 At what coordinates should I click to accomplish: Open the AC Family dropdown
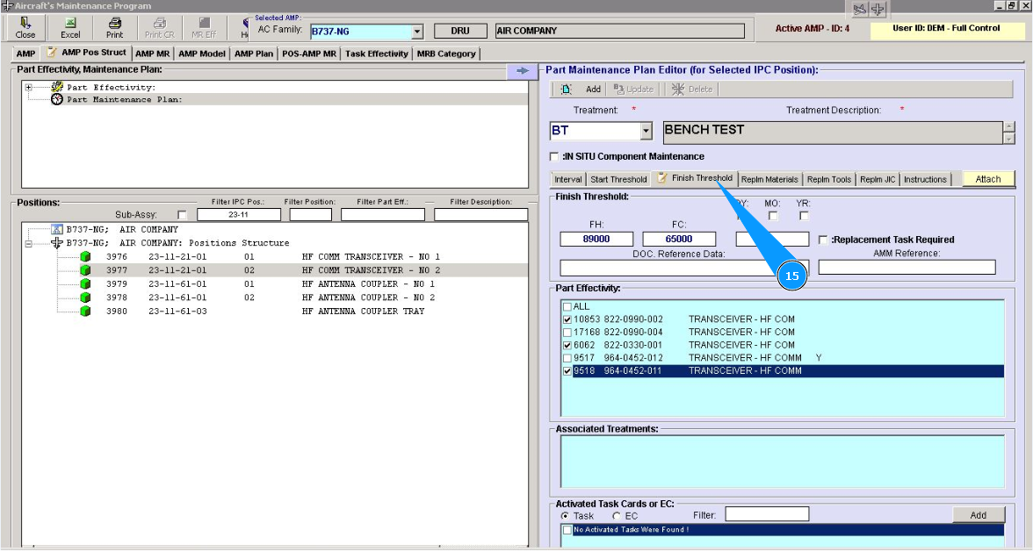pyautogui.click(x=417, y=32)
